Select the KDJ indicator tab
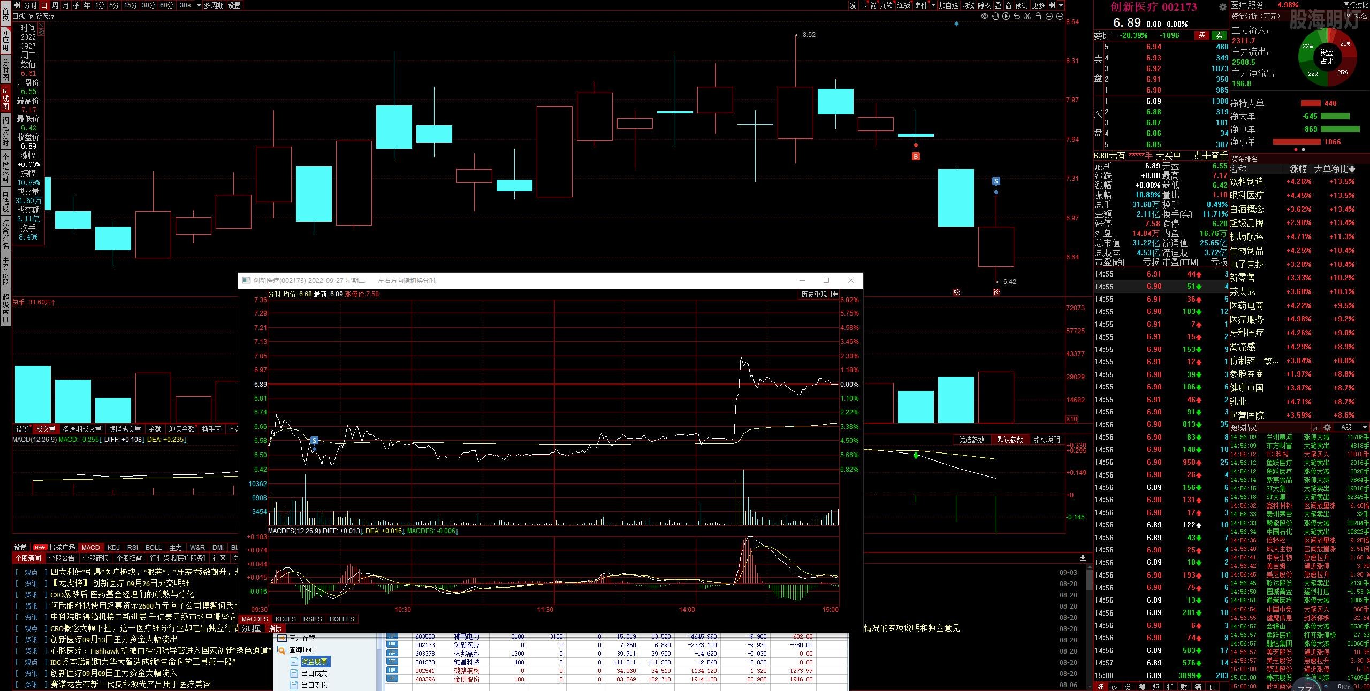The height and width of the screenshot is (691, 1370). point(113,547)
